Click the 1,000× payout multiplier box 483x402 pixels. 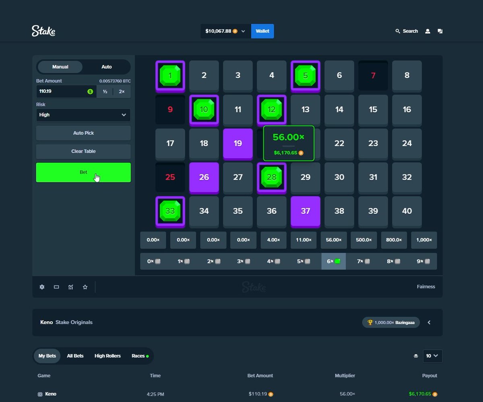(424, 240)
